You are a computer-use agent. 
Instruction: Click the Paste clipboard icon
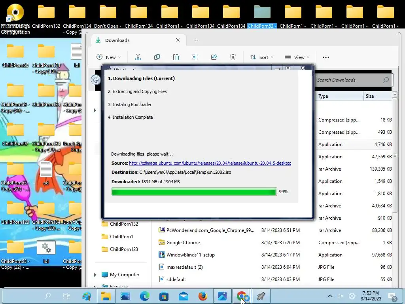pos(176,57)
